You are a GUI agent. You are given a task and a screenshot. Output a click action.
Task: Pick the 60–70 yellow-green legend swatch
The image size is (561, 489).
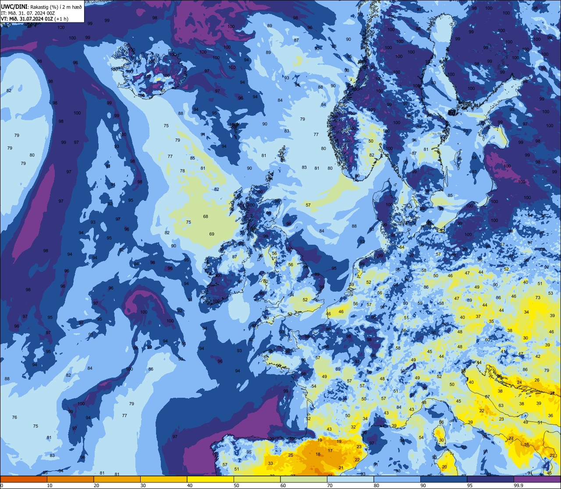[x=304, y=479]
